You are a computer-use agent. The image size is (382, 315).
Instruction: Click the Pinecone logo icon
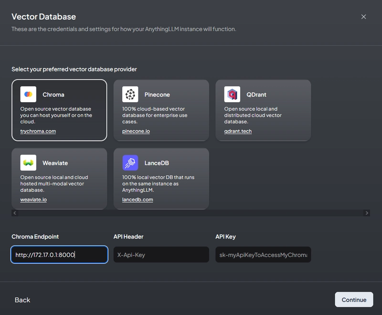click(x=130, y=94)
